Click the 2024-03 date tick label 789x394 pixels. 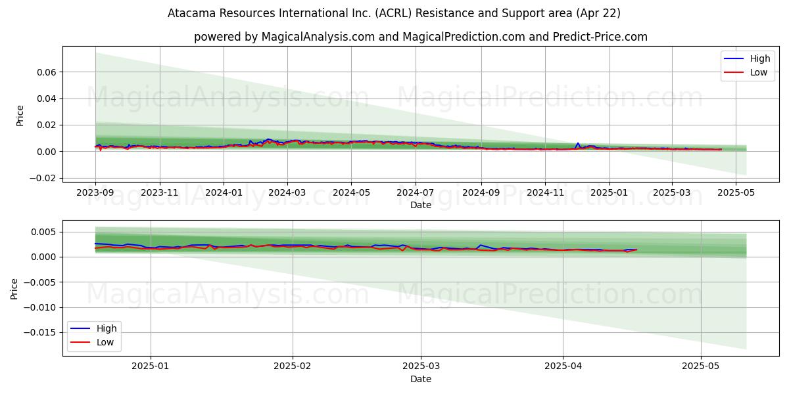[x=287, y=193]
